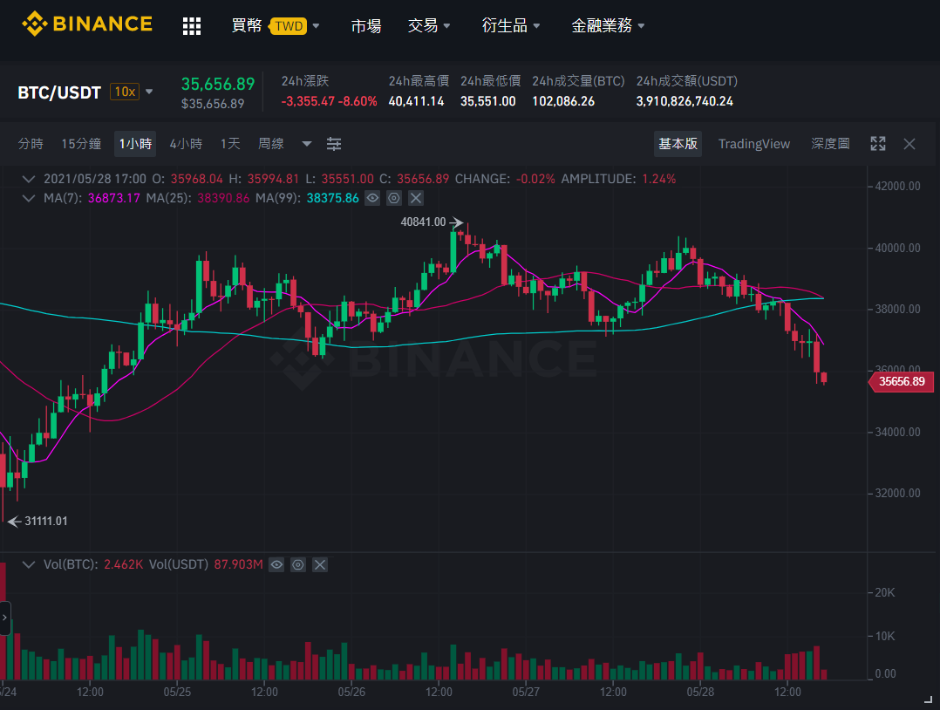Click the Binance logo
The height and width of the screenshot is (710, 940).
click(x=87, y=24)
